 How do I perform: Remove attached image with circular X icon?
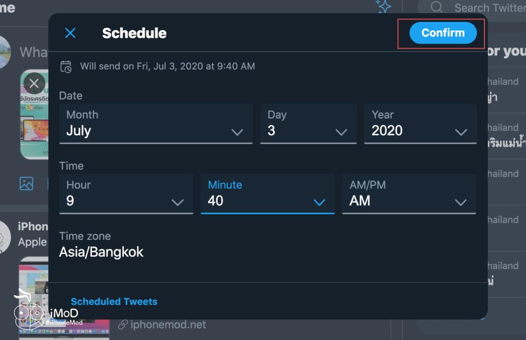(x=34, y=83)
